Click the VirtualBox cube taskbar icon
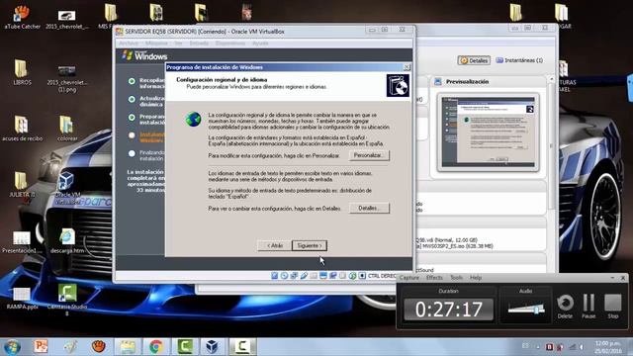This screenshot has height=356, width=633. coord(213,346)
